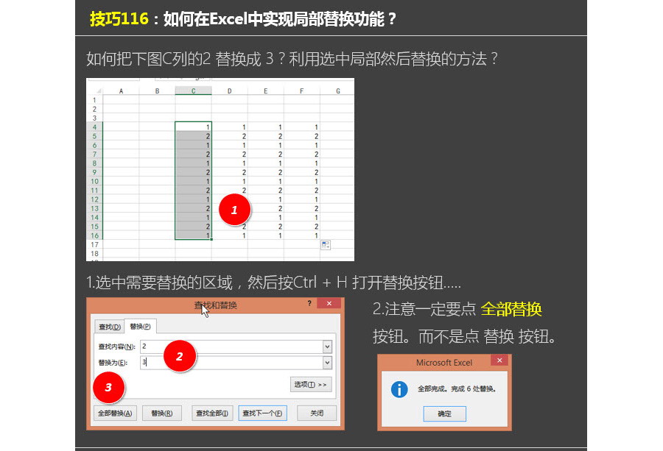Click the '全部完成。完成 6 处替换。' message text
Image resolution: width=663 pixels, height=451 pixels.
pos(457,388)
